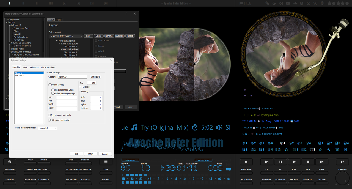352x189 pixels.
Task: Click the power button icon
Action: (x=10, y=162)
